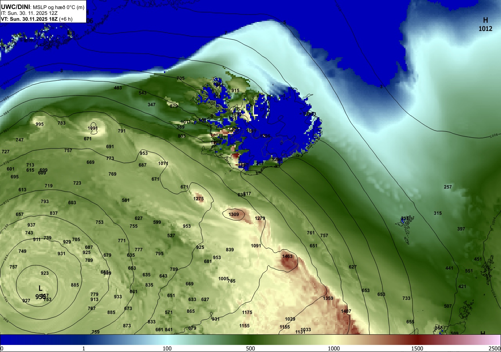Click the 603 height value
The height and width of the screenshot is (352, 501).
point(72,203)
